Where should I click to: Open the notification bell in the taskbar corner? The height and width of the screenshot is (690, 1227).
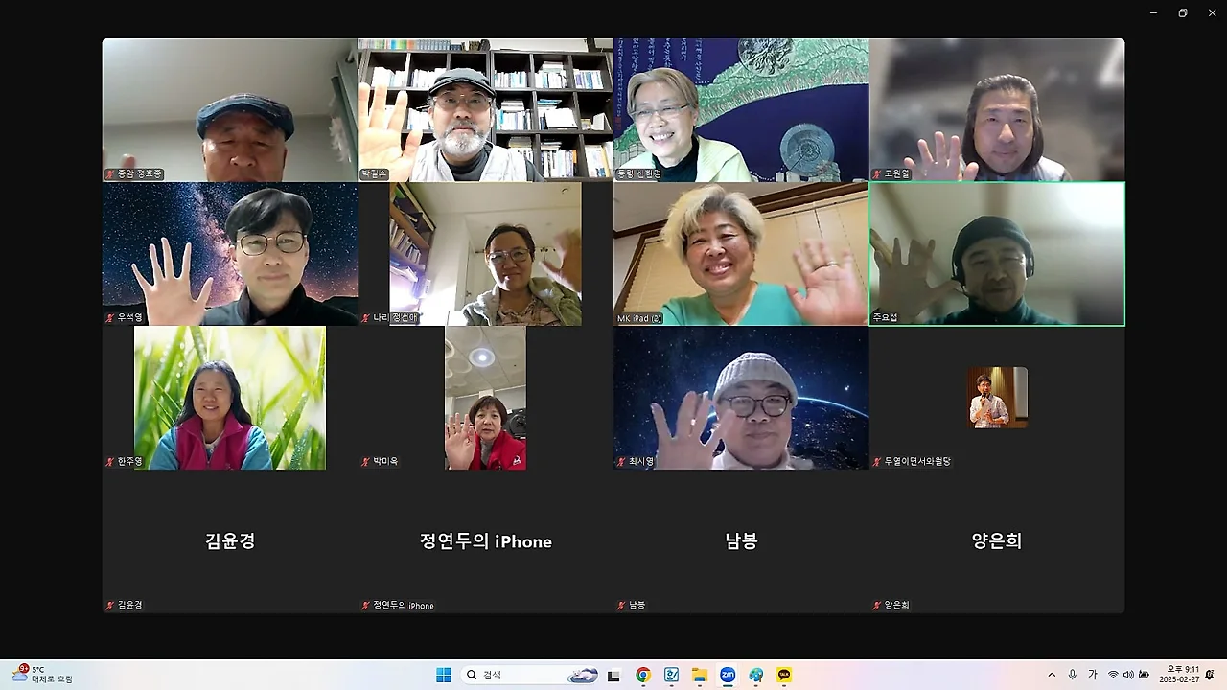pos(1210,675)
